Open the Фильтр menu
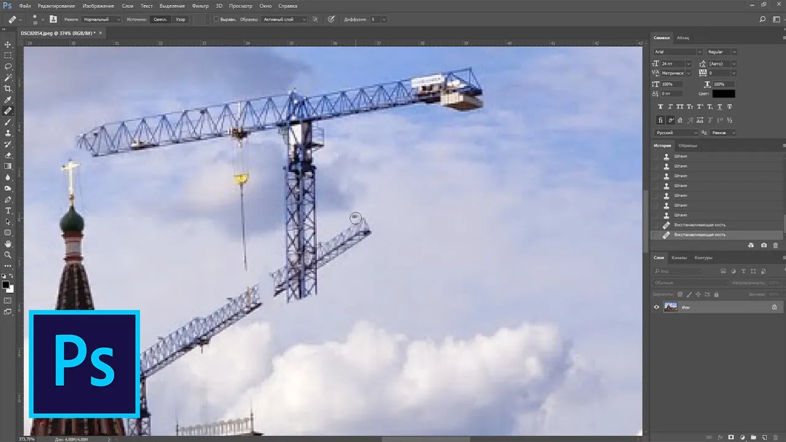786x442 pixels. [200, 6]
